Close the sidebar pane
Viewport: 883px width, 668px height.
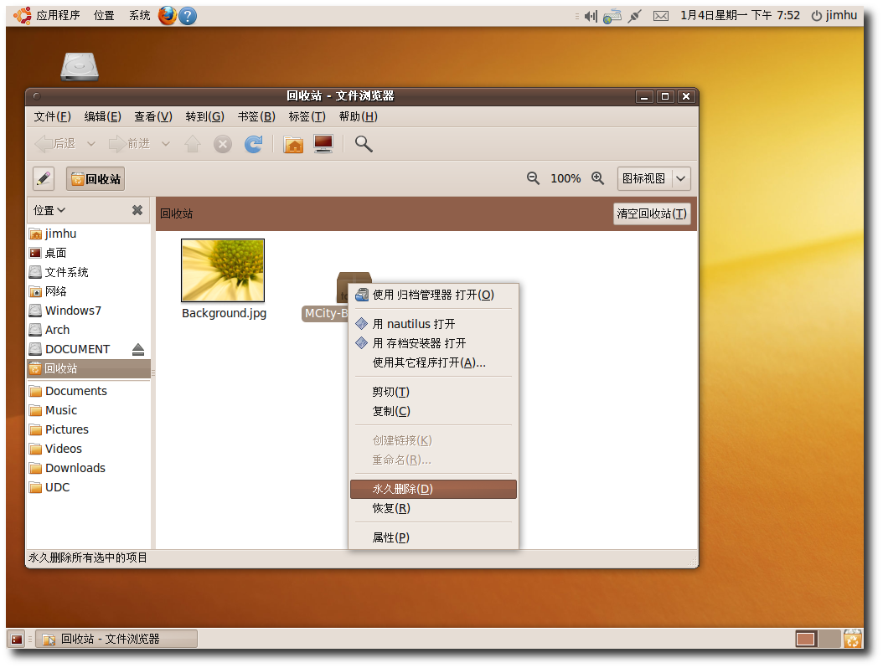point(137,210)
